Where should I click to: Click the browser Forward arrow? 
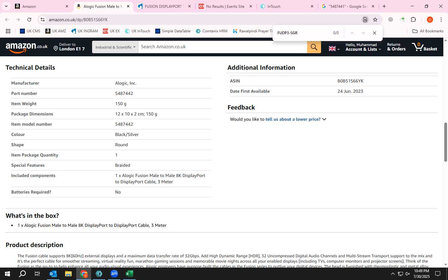[x=18, y=20]
